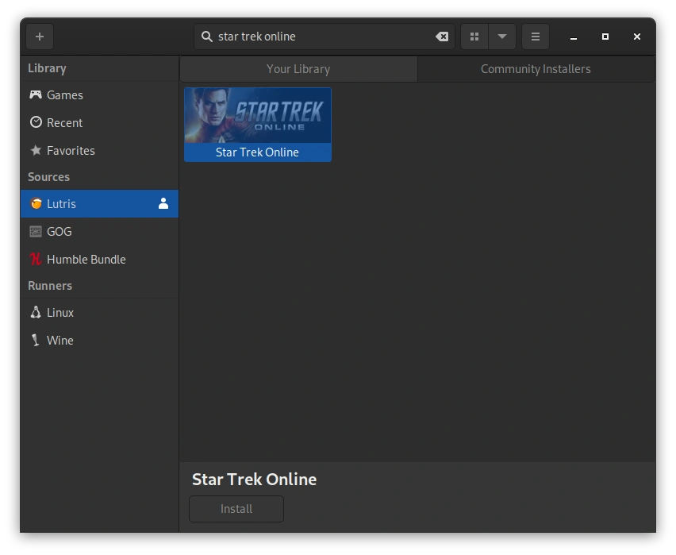
Task: Show Favorites list
Action: click(100, 150)
